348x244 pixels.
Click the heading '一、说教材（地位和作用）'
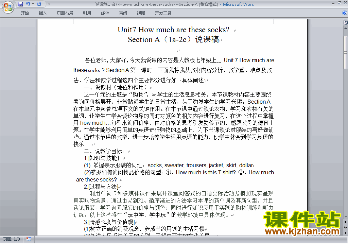(x=116, y=87)
